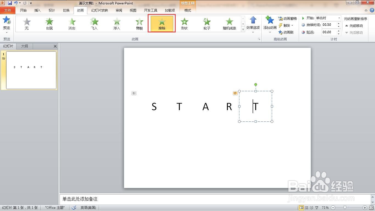Open the undo history dropdown arrow
This screenshot has width=375, height=211.
tap(20, 3)
